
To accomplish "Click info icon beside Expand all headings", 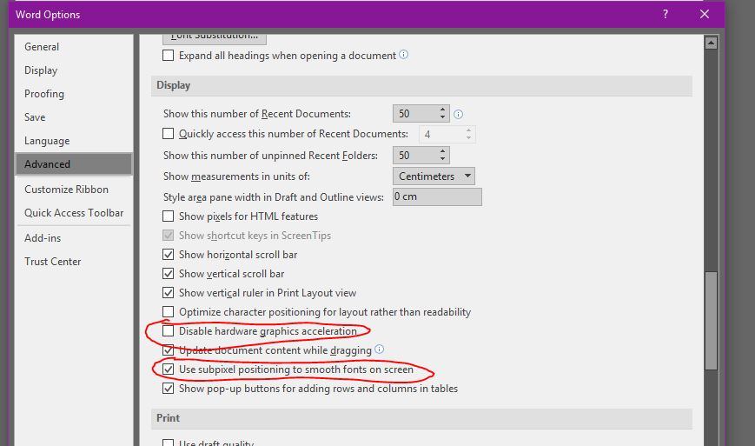I will click(x=403, y=55).
